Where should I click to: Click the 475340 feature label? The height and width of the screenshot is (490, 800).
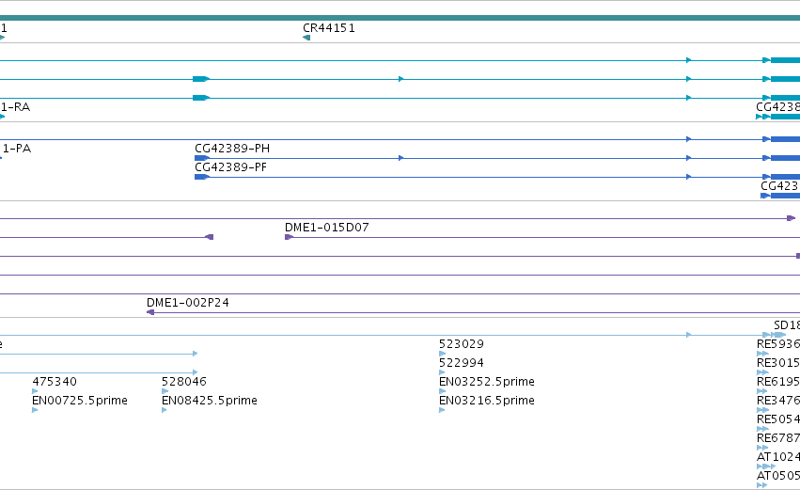[55, 382]
